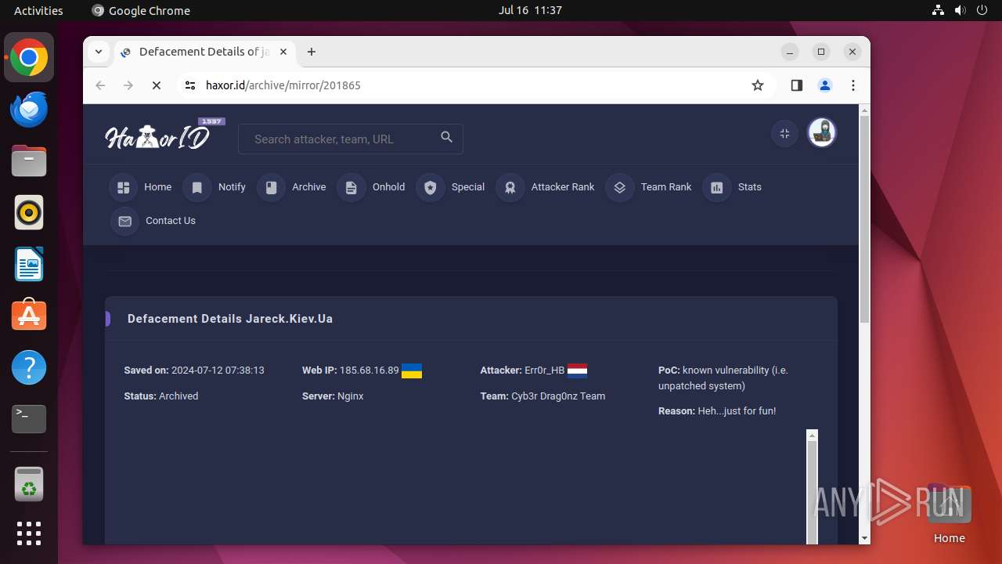Open the Special page
1002x564 pixels.
point(451,187)
